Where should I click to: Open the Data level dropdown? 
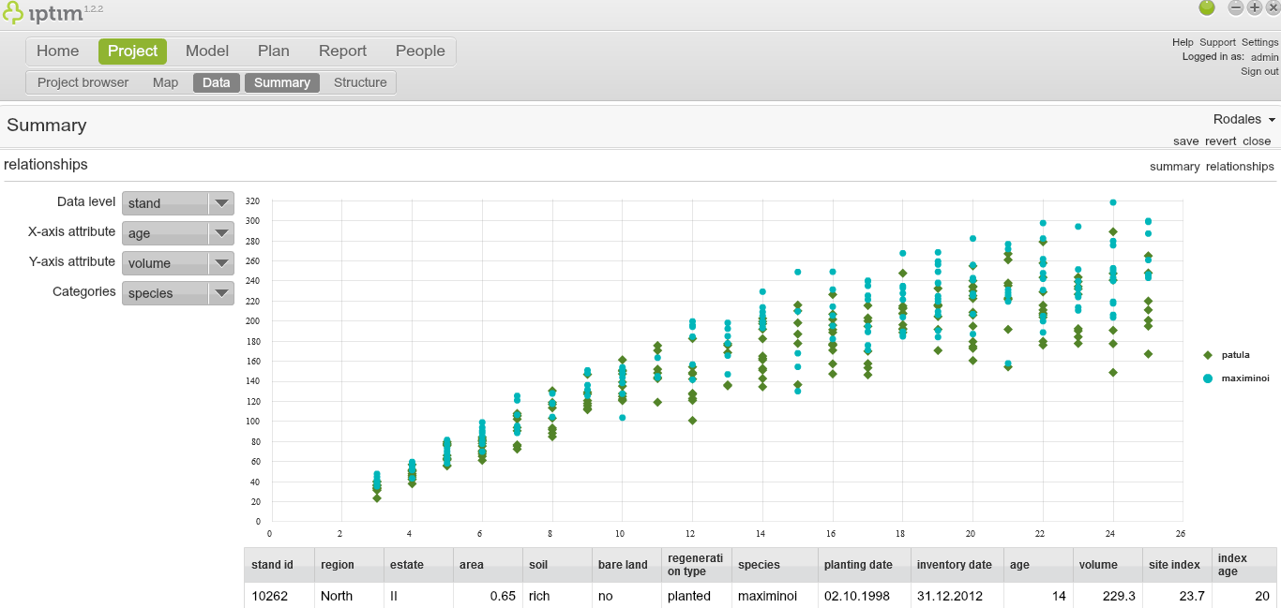pos(178,203)
